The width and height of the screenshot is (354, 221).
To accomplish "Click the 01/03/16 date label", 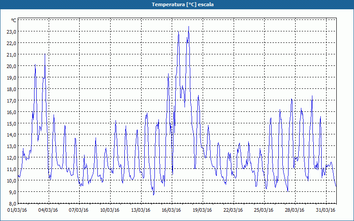I will click(x=17, y=210).
